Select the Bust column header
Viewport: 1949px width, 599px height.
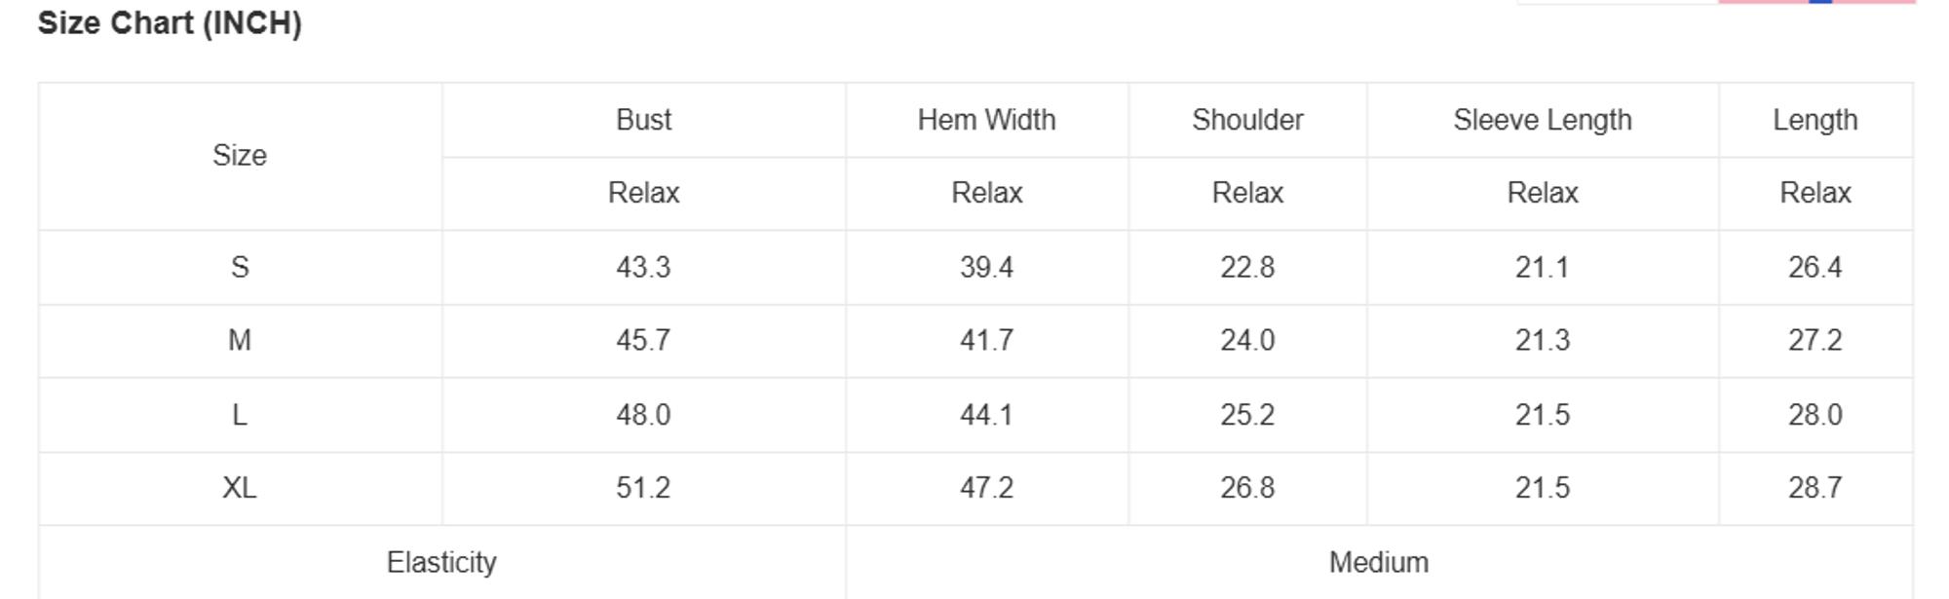[x=643, y=120]
